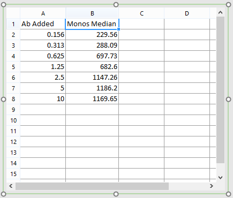Click cell containing 0.625
The image size is (233, 198).
[x=43, y=56]
